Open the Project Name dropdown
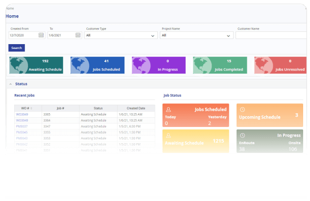 (x=196, y=35)
